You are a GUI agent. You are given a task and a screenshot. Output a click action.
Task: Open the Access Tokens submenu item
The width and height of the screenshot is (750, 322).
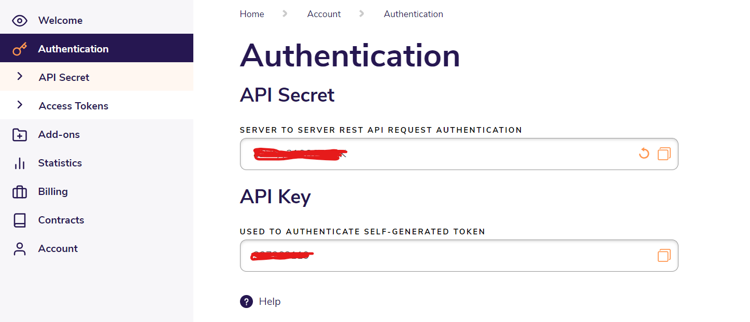[74, 106]
